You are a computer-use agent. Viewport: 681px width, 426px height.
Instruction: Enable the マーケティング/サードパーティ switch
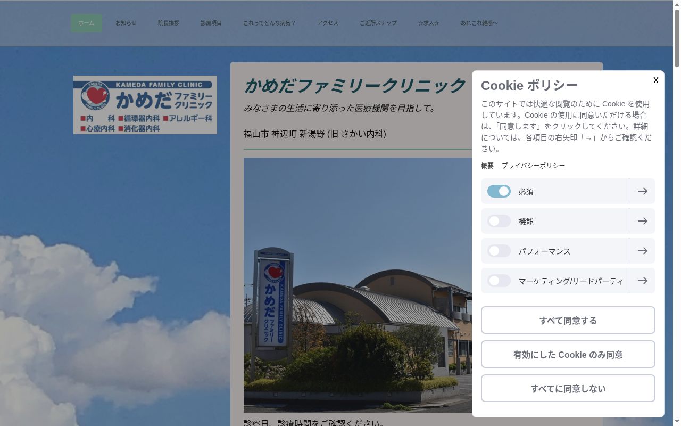(x=499, y=281)
